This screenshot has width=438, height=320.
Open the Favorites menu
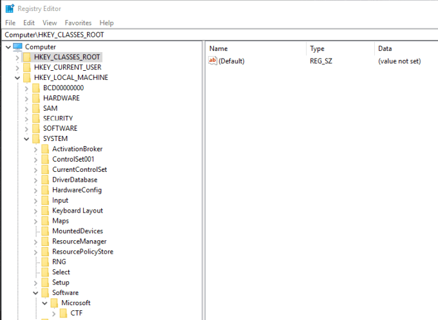tap(78, 23)
